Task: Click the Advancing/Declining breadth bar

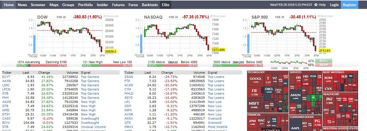Action: [x=42, y=65]
